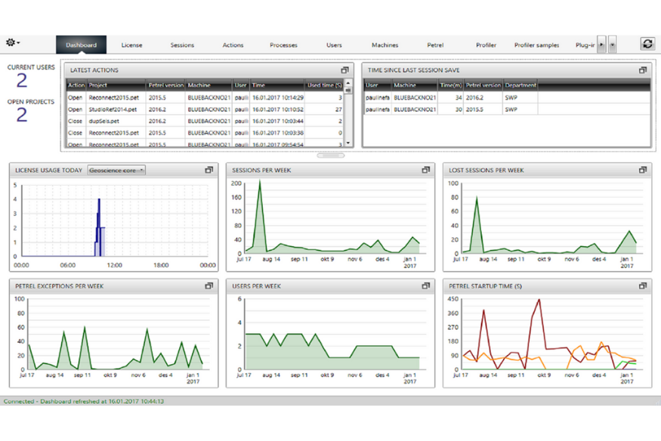
Task: Sort session save table by Time(m) header
Action: coord(450,85)
